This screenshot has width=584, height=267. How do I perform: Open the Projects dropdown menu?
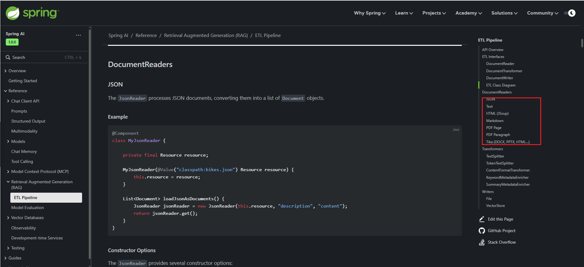pyautogui.click(x=434, y=13)
